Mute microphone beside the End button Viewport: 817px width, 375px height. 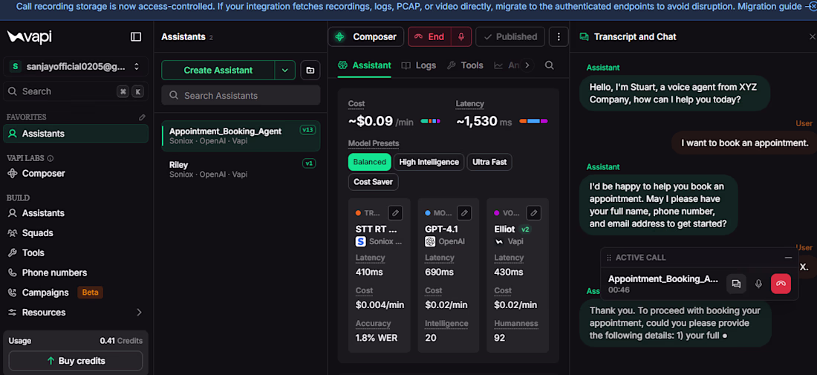461,37
